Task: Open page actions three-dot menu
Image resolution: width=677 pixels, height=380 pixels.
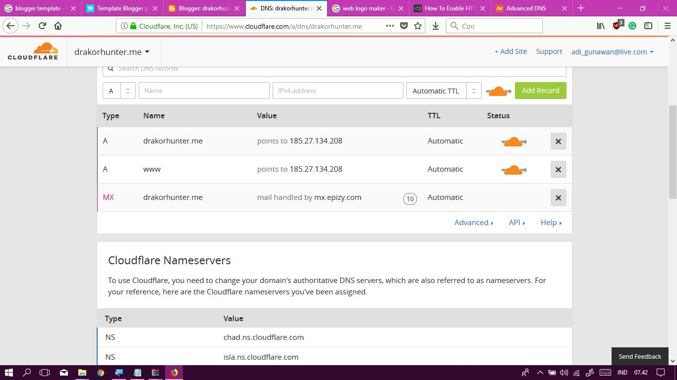Action: [x=390, y=26]
